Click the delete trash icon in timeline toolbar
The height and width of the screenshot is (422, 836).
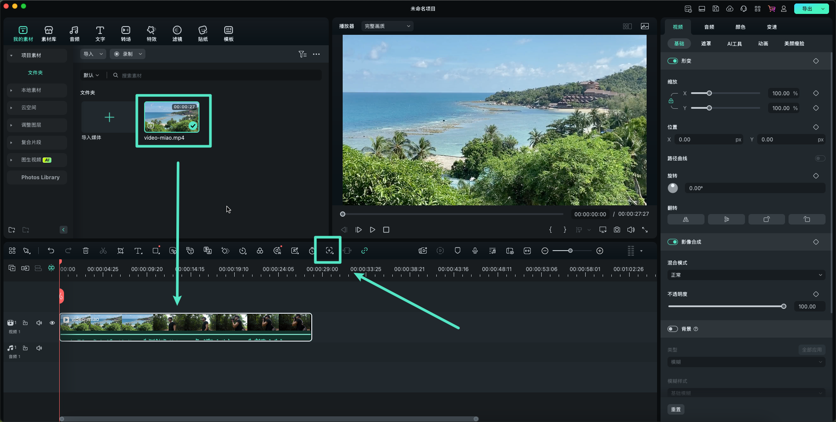[86, 251]
